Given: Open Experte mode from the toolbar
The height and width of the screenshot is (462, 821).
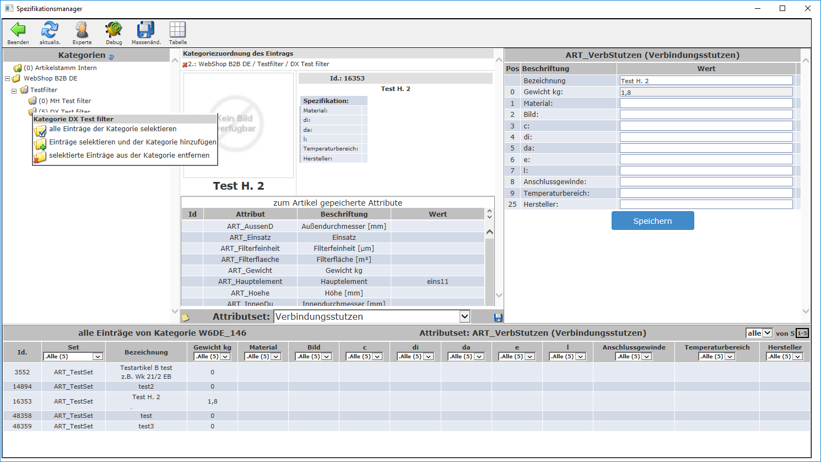Looking at the screenshot, I should click(x=82, y=30).
